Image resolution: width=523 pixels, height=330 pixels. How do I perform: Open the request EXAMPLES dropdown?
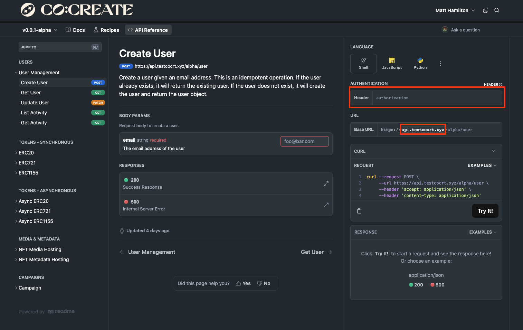[x=482, y=166]
